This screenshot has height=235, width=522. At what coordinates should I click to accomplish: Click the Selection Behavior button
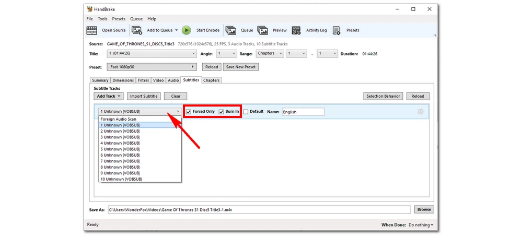point(383,96)
